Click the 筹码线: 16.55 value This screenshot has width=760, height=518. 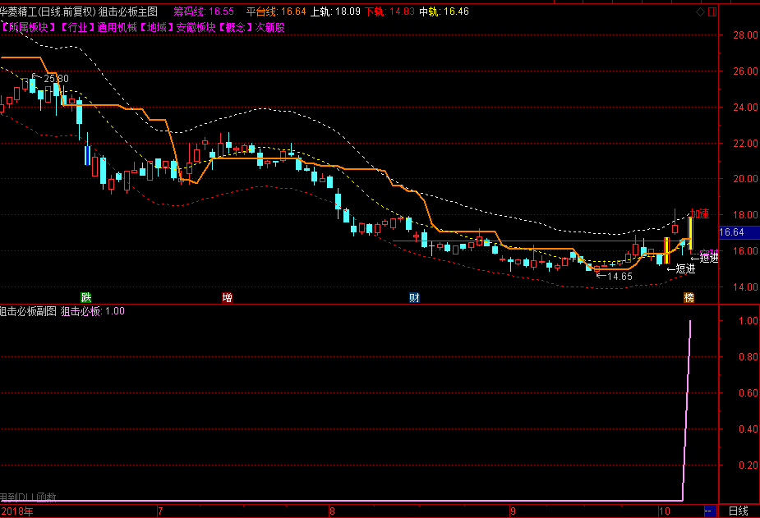pyautogui.click(x=204, y=11)
